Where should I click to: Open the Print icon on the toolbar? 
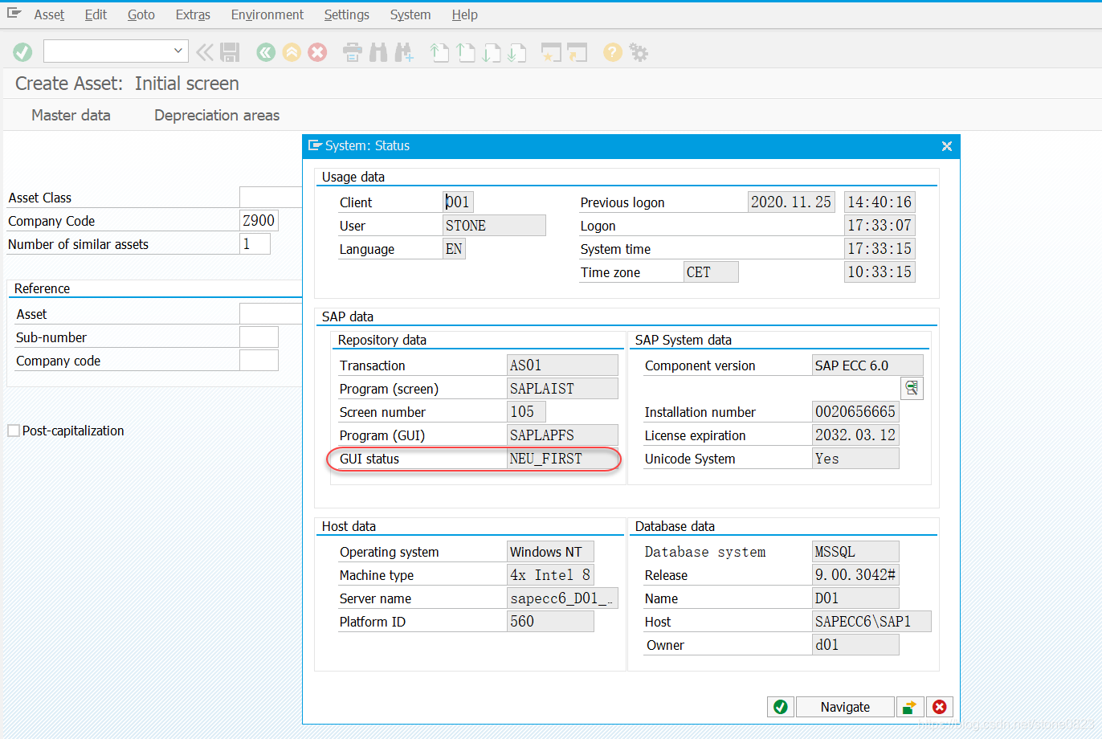coord(352,51)
